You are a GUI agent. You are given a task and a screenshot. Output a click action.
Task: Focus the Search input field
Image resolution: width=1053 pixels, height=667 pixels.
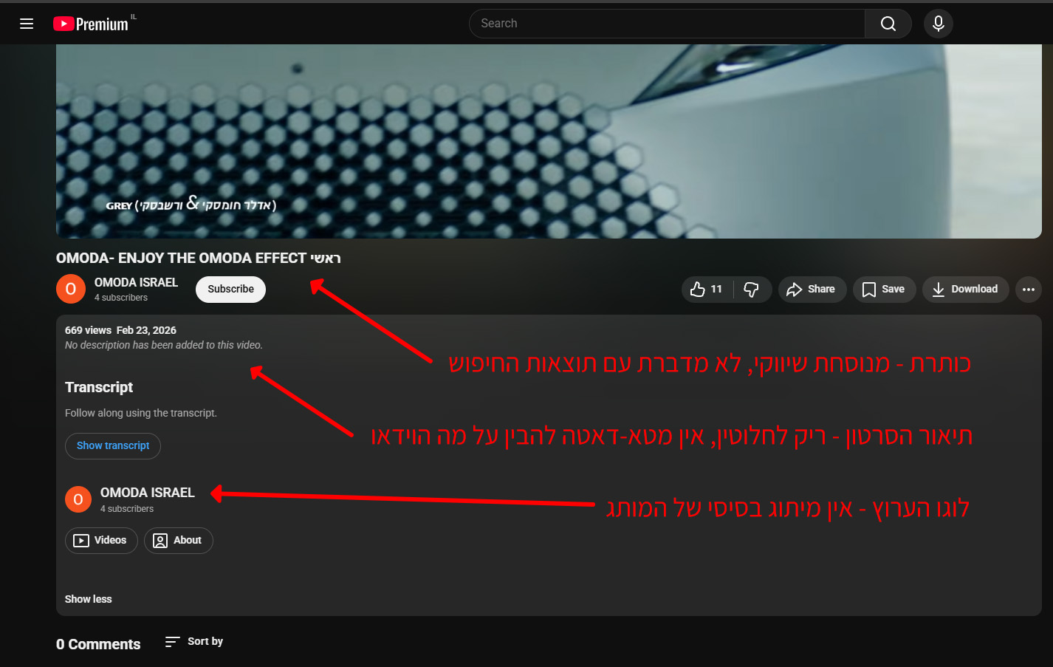click(665, 24)
